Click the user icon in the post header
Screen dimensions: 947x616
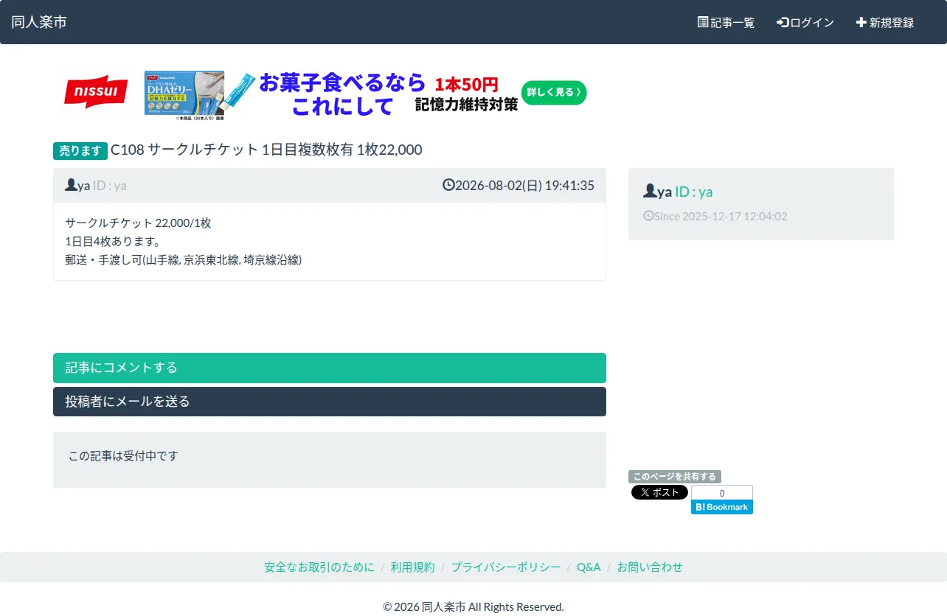pyautogui.click(x=71, y=185)
